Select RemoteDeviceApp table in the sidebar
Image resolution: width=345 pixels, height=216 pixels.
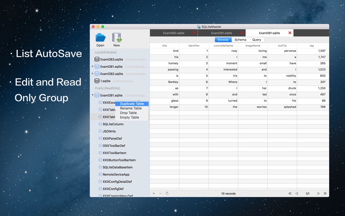coord(116,175)
